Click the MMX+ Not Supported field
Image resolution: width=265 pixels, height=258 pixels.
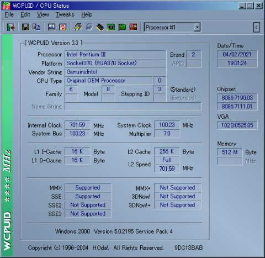[x=178, y=188]
